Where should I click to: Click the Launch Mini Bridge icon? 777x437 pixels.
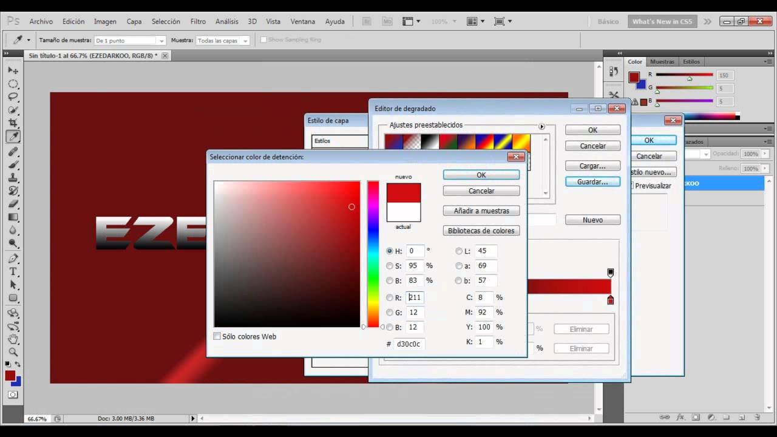[387, 21]
